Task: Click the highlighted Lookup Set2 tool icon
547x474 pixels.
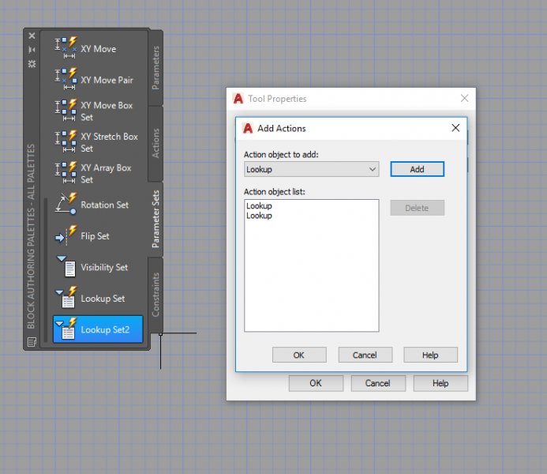Action: [66, 329]
